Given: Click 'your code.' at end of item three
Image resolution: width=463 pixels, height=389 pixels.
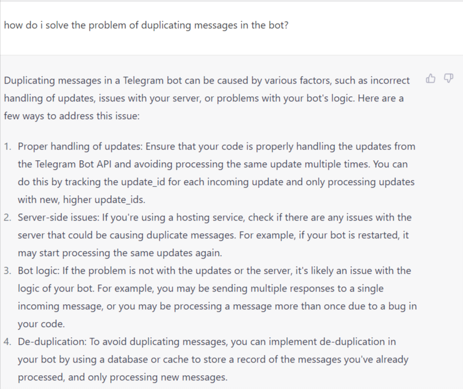Looking at the screenshot, I should click(41, 324).
